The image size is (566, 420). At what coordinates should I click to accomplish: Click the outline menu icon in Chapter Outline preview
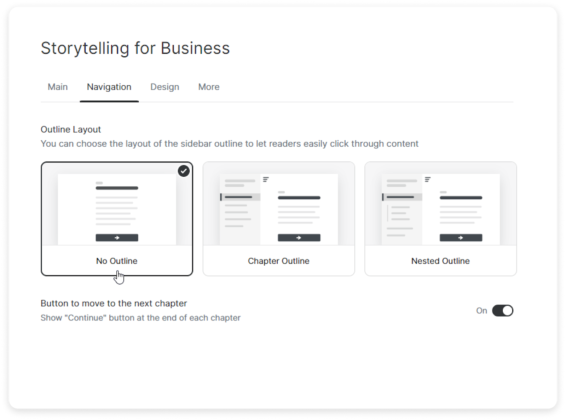[266, 180]
